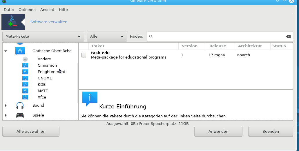Image resolution: width=299 pixels, height=151 pixels.
Task: Open the Alle filter dropdown
Action: tap(107, 37)
